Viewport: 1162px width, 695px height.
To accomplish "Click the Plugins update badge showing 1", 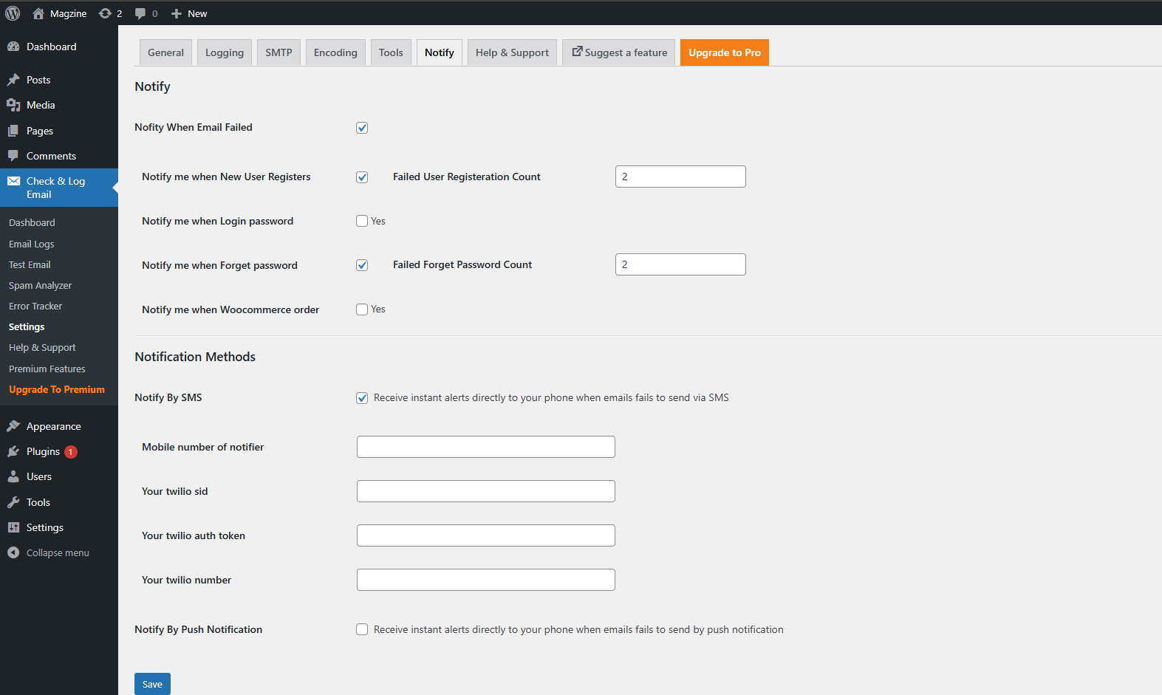I will coord(71,452).
